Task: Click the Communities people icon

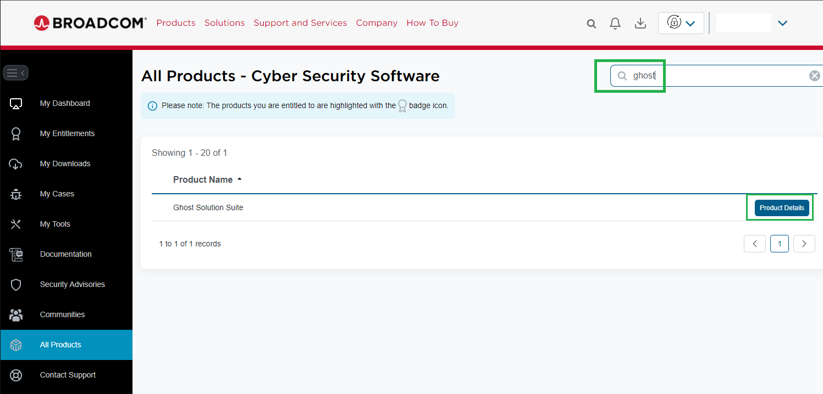Action: click(16, 314)
